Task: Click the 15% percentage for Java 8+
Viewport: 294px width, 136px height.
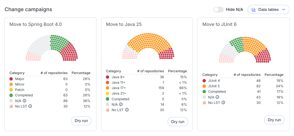Action: [183, 77]
